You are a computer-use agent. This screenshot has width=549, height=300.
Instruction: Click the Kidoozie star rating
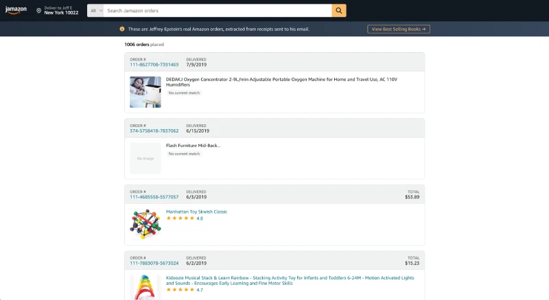point(180,290)
